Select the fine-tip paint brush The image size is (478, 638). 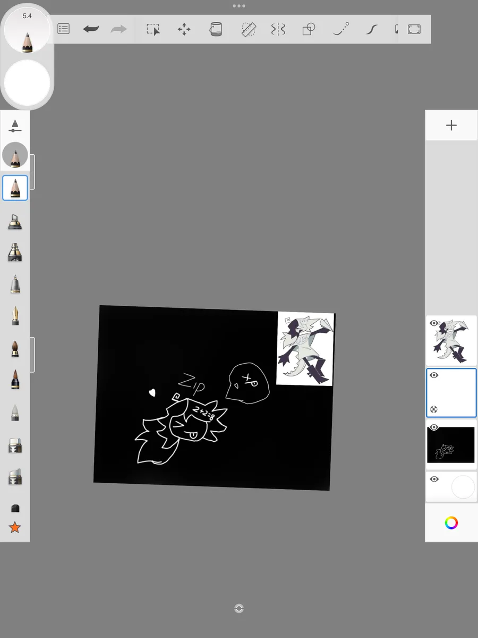pos(15,379)
